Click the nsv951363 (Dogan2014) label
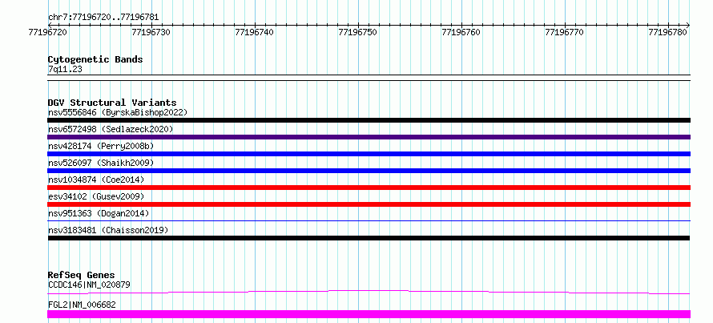Viewport: 713px width, 323px height. 99,213
